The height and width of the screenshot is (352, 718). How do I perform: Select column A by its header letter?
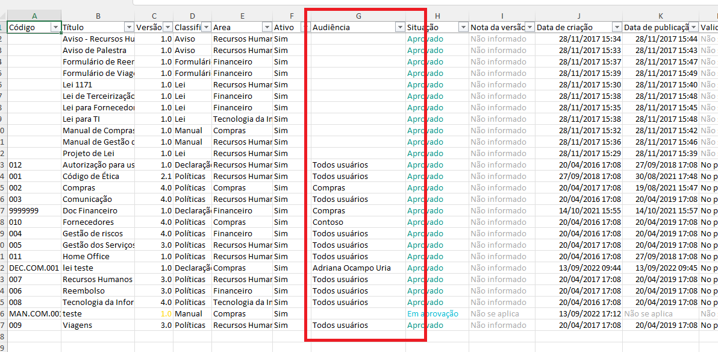click(x=35, y=16)
